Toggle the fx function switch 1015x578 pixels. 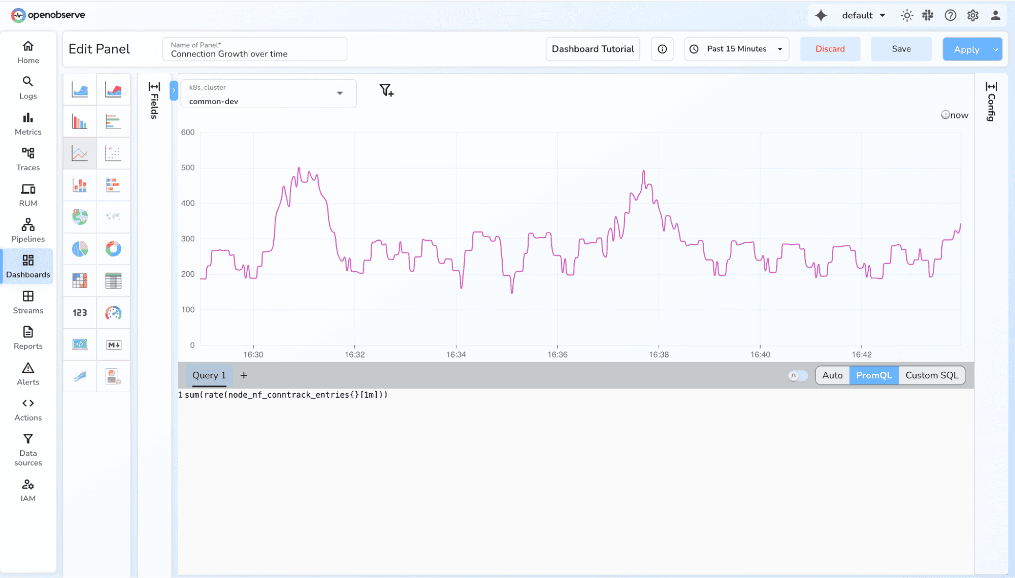[x=797, y=375]
